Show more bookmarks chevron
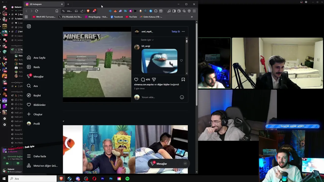This screenshot has height=182, width=324. coord(192,17)
